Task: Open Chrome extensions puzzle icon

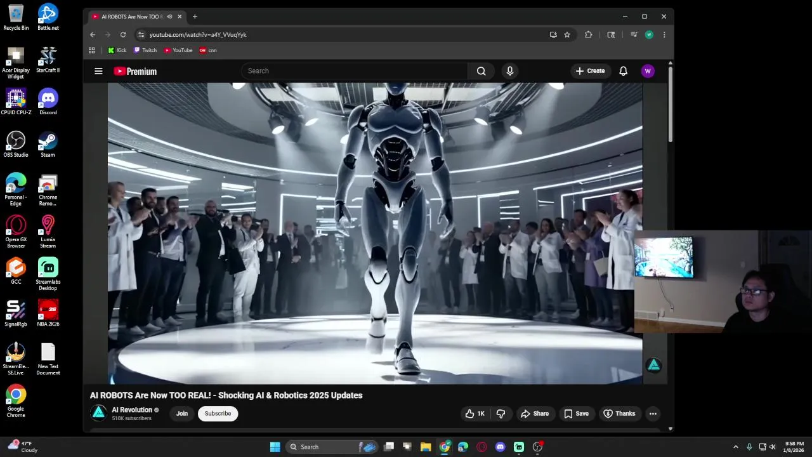Action: pos(589,35)
